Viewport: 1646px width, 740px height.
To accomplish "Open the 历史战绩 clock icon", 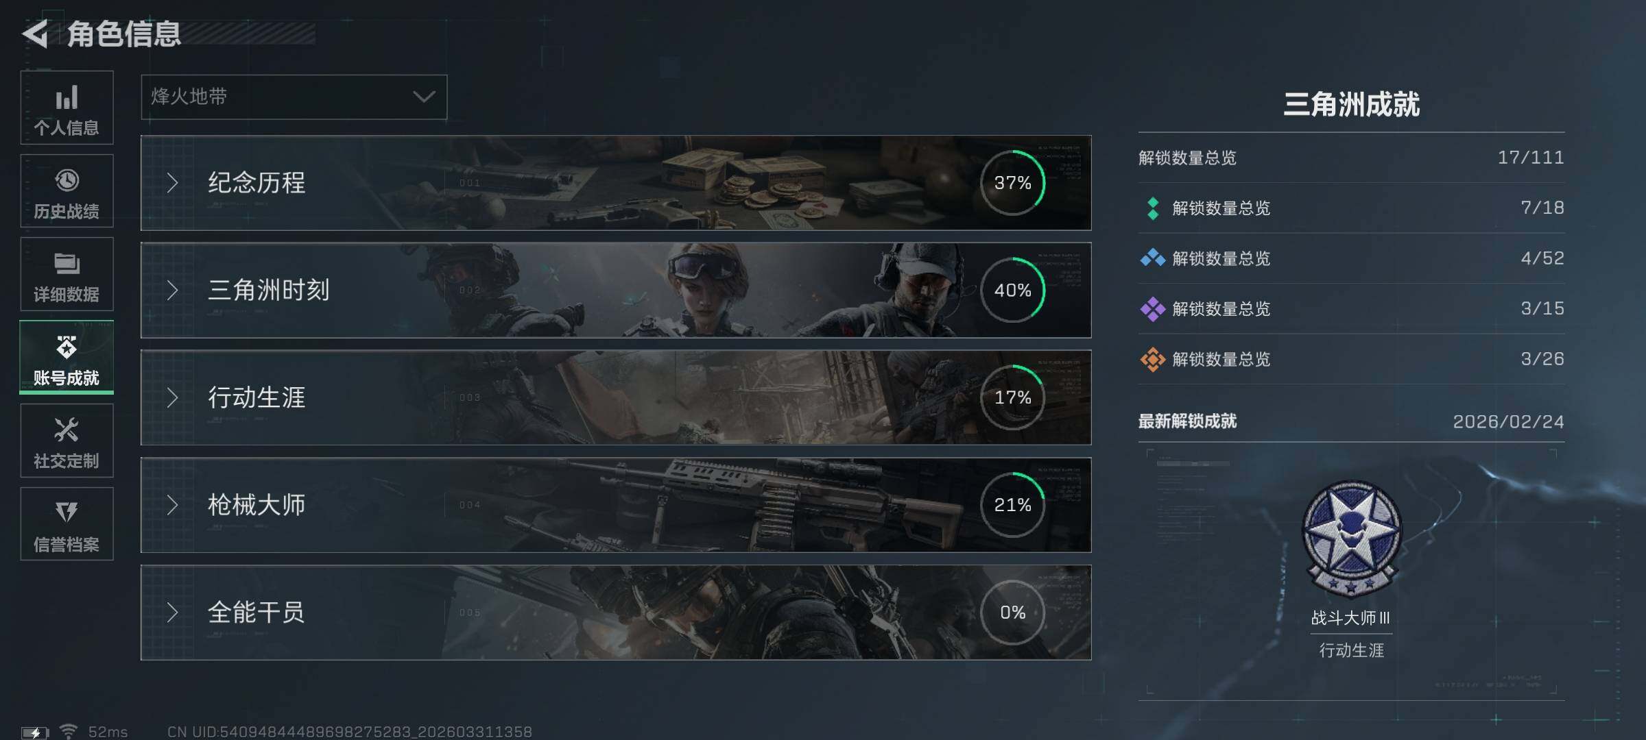I will tap(67, 181).
